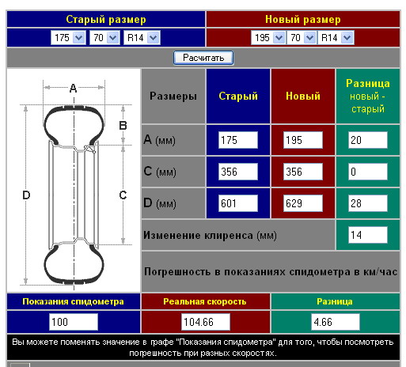
Task: Click the old D diameter field showing 601
Action: point(238,203)
